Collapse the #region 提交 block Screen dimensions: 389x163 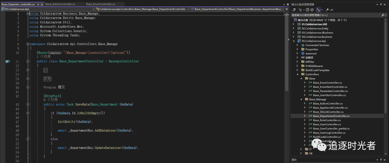coord(28,87)
